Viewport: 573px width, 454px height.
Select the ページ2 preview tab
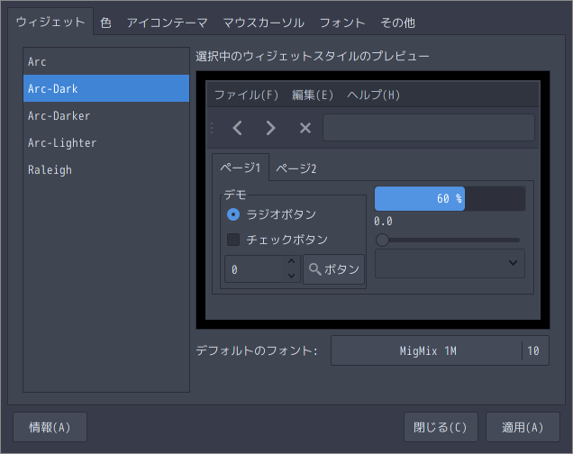[296, 168]
